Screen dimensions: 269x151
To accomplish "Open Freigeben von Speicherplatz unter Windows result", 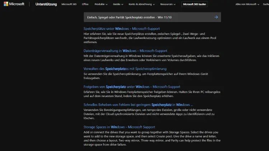I will (132, 87).
